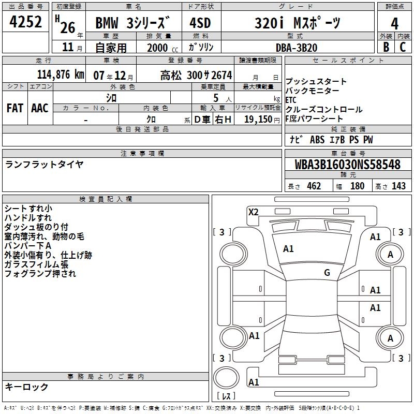
Task: Select exterior grade B
Action: click(386, 47)
